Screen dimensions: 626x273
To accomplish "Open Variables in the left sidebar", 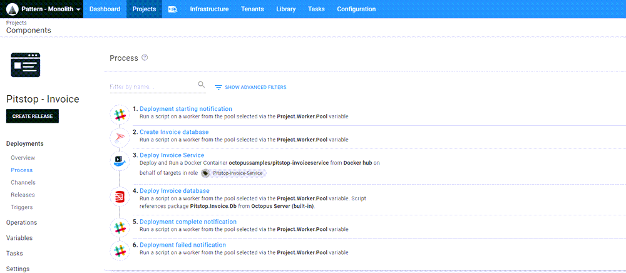I will [x=19, y=238].
